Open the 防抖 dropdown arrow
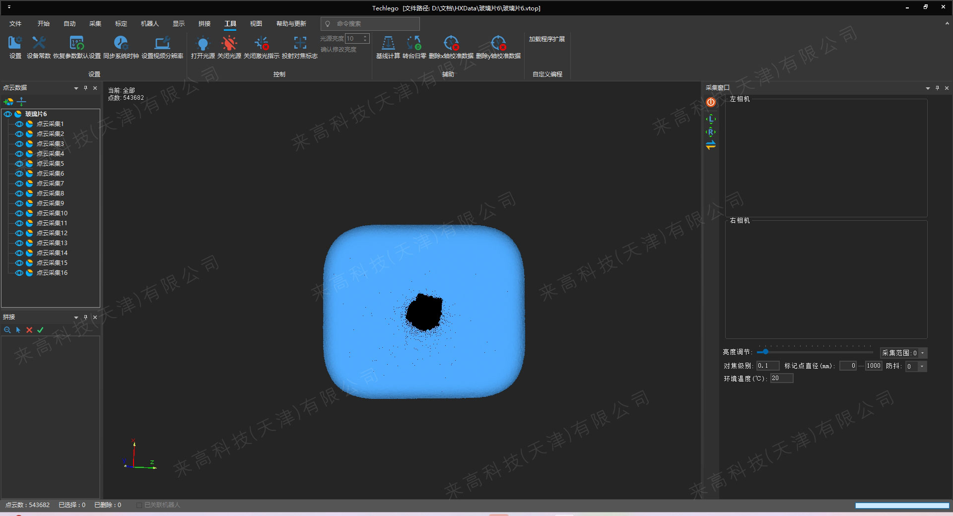The image size is (953, 516). click(922, 367)
